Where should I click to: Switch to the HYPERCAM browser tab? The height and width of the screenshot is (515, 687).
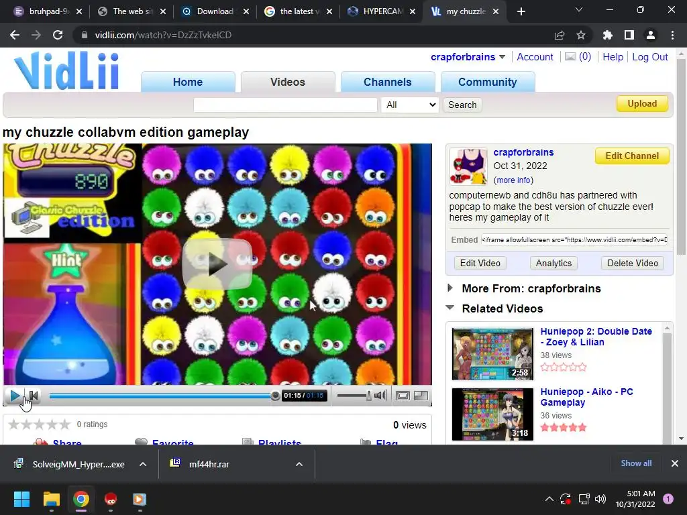tap(381, 11)
